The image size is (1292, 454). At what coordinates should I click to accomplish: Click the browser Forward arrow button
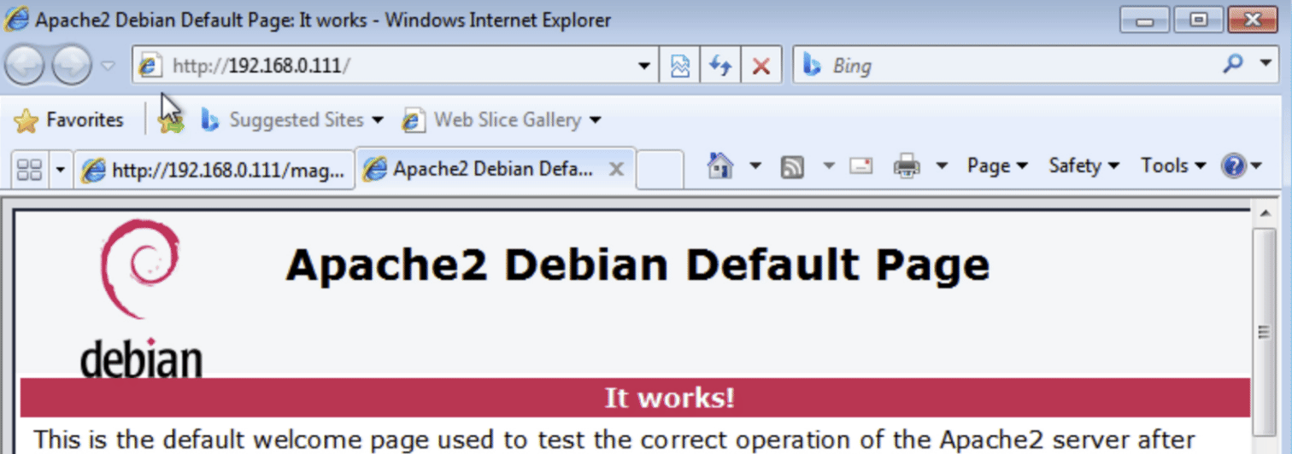tap(71, 66)
